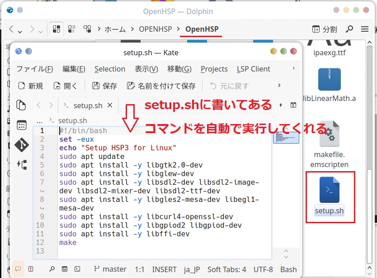Image resolution: width=377 pixels, height=278 pixels.
Task: Open the Soft Tabs: 4 indentation menu
Action: click(227, 269)
